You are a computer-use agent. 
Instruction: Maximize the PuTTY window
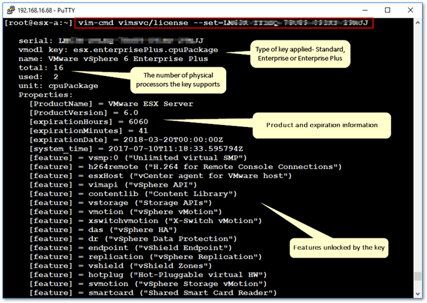point(387,10)
